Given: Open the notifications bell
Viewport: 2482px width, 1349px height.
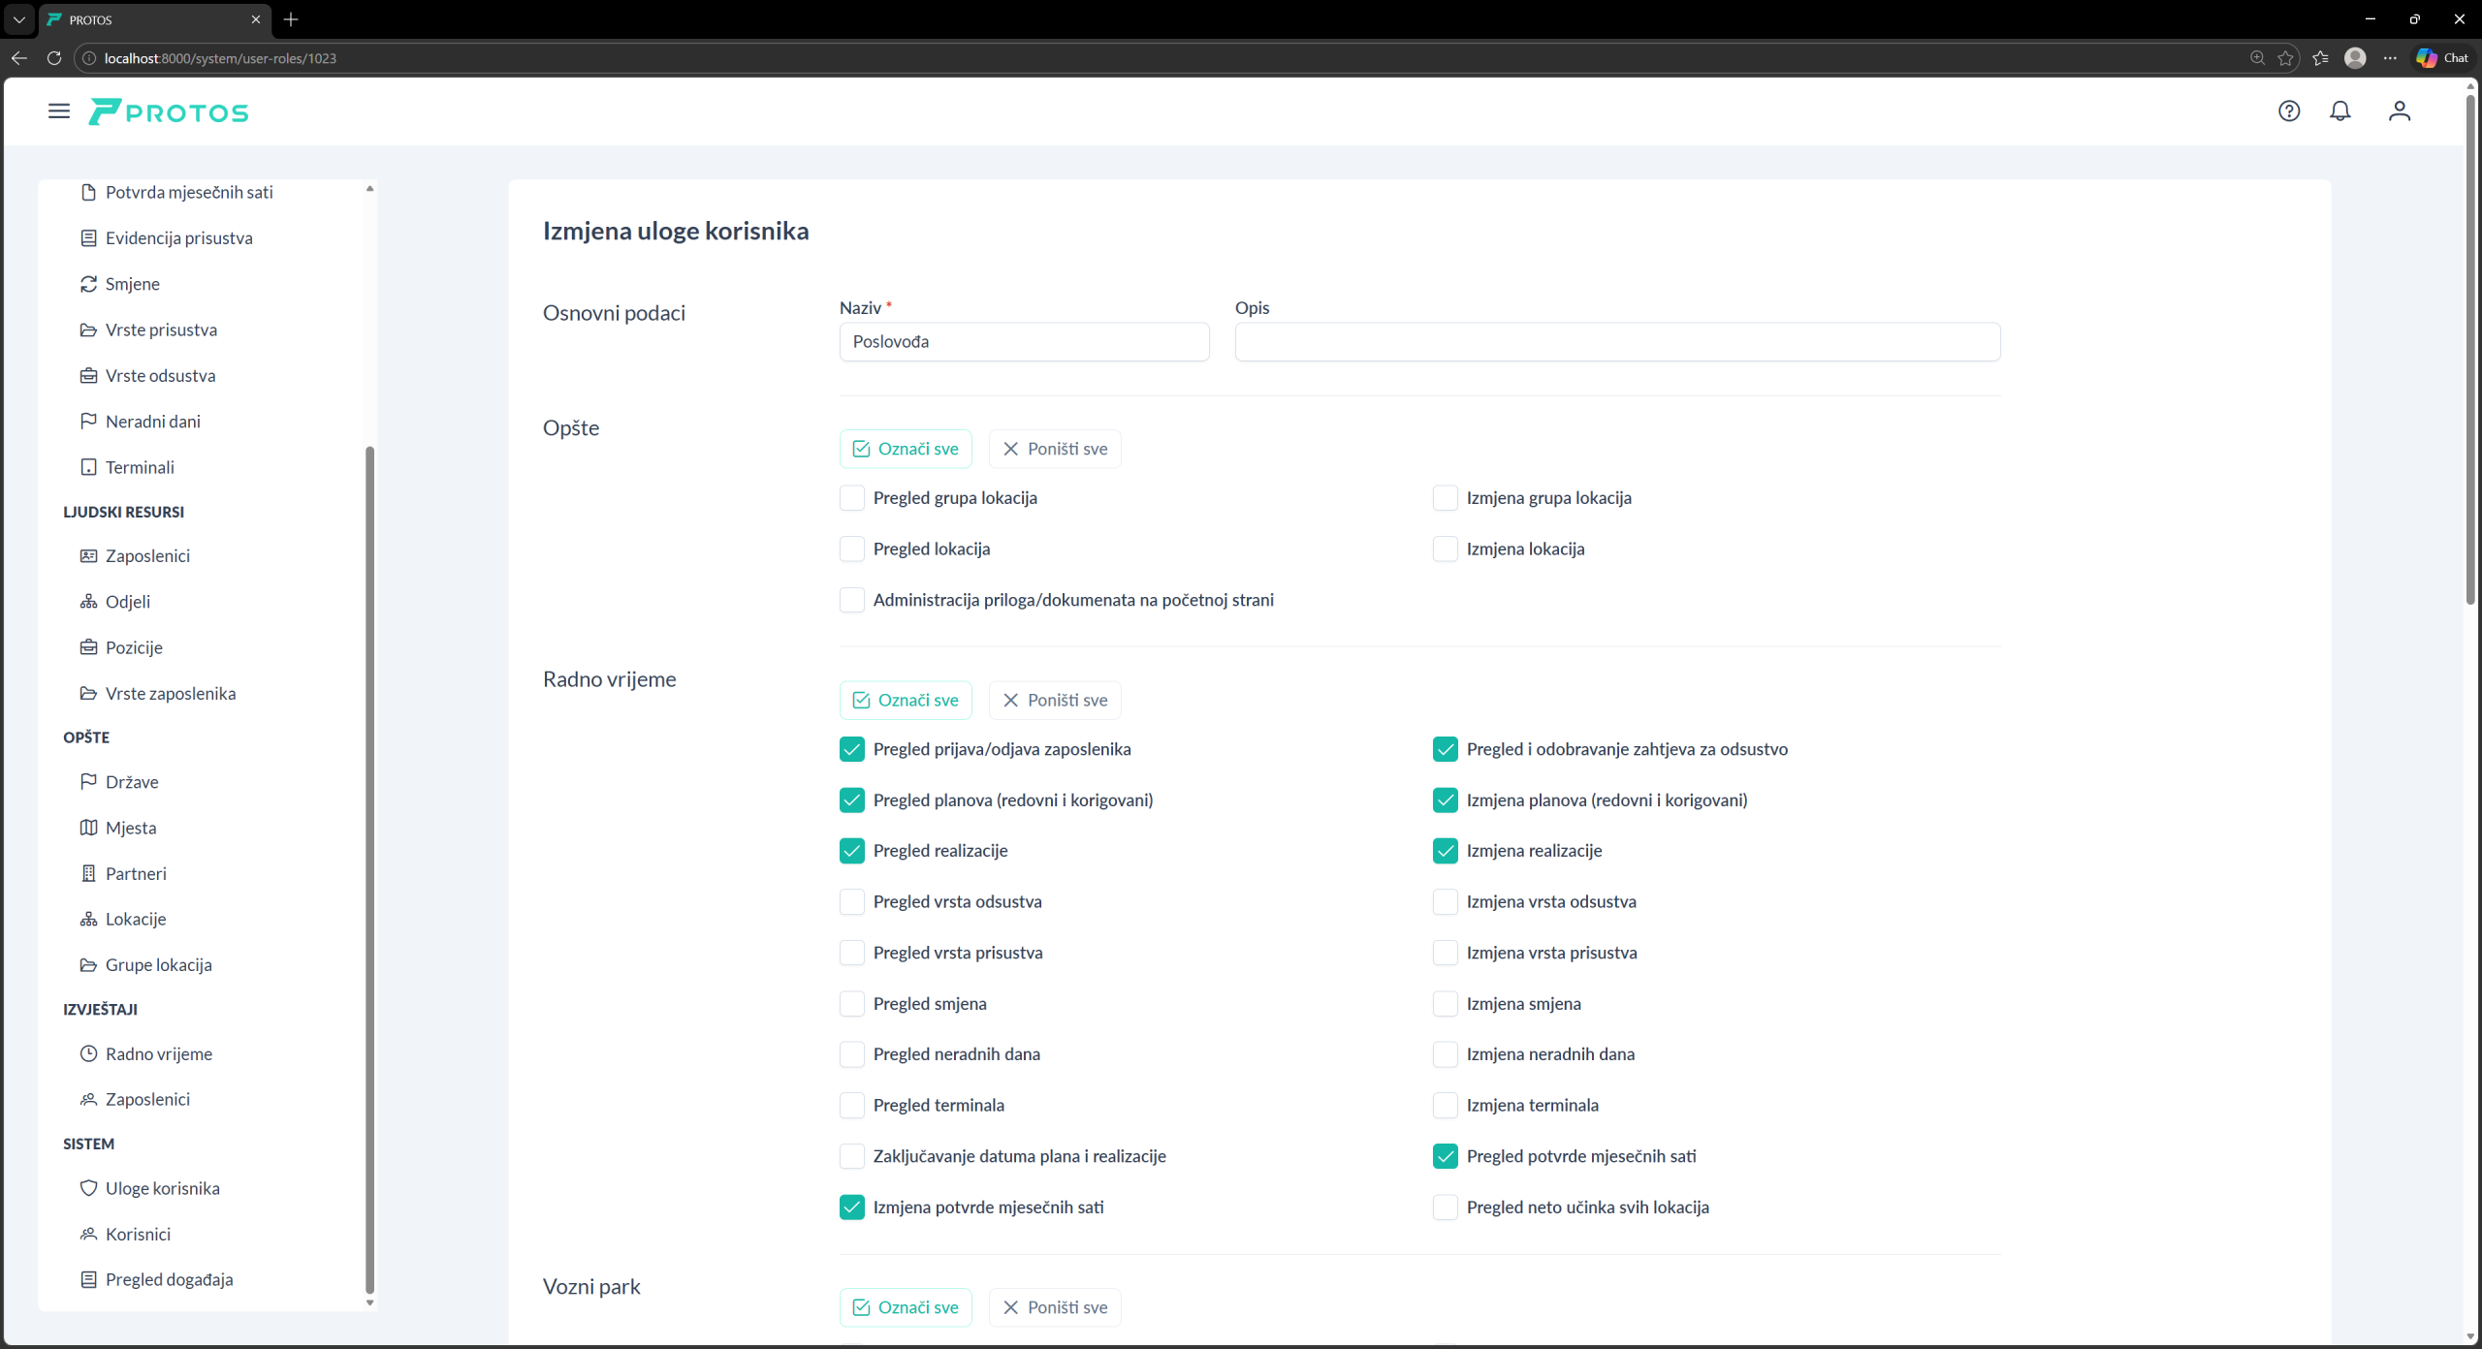Looking at the screenshot, I should coord(2339,111).
